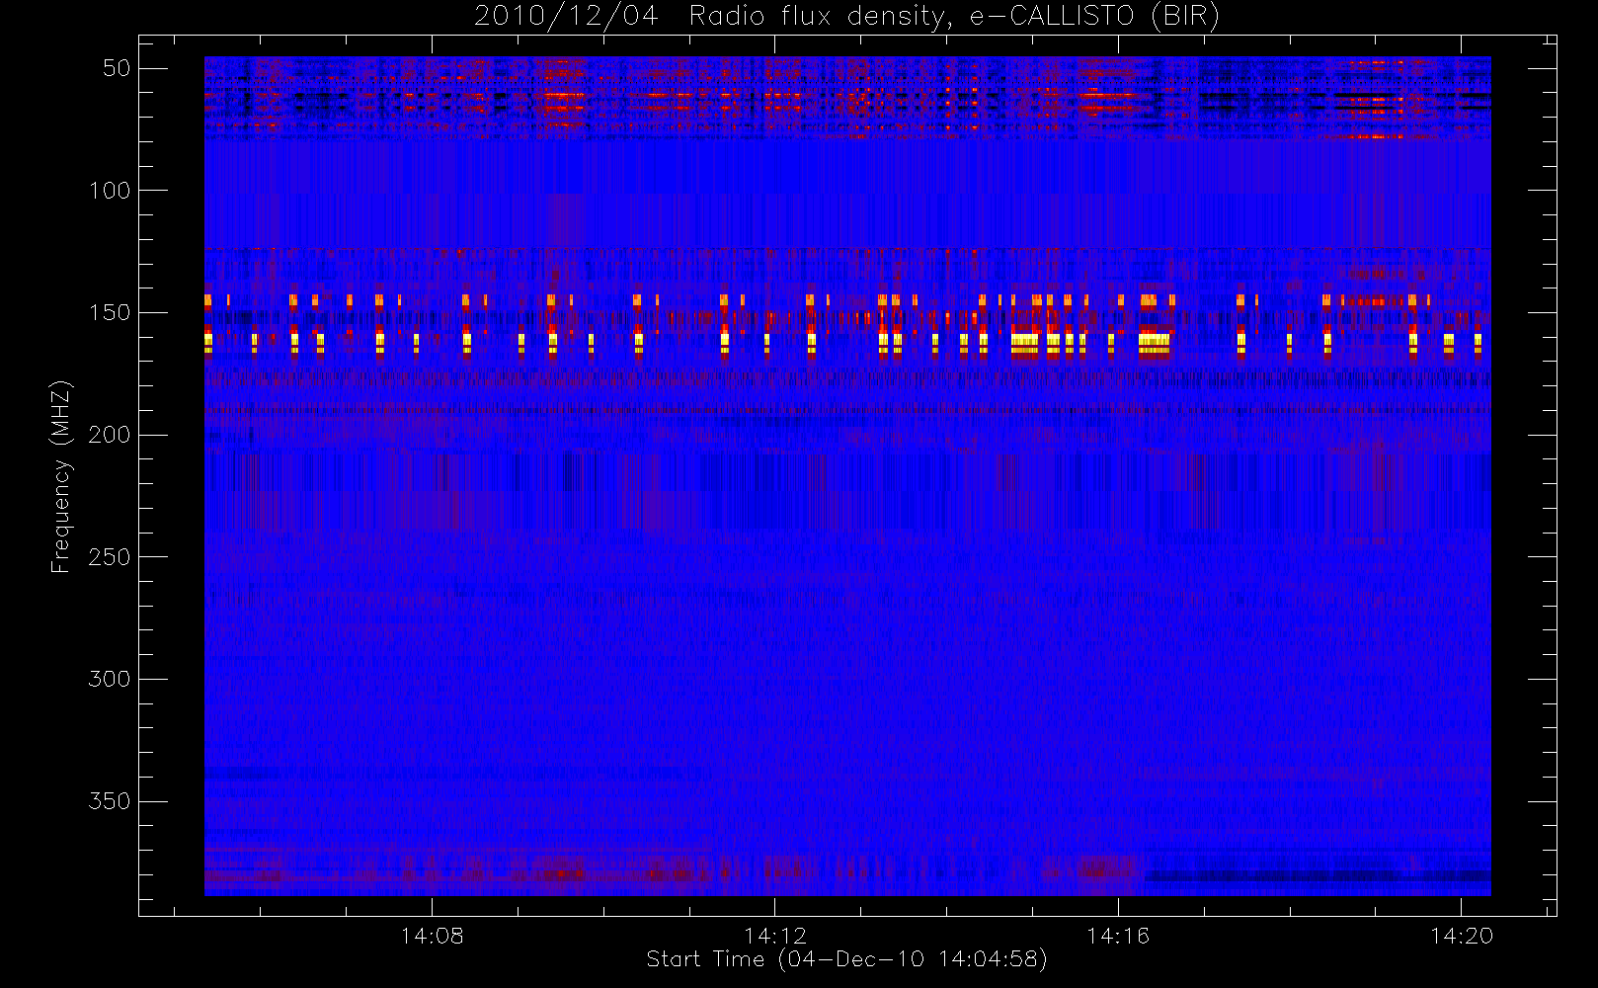
Task: Click the 14:08 time tick label
Action: pos(432,936)
